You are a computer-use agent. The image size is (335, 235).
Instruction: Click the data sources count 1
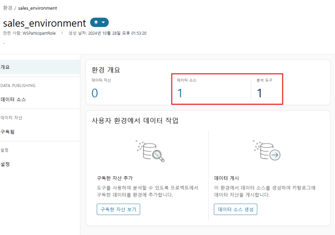[x=180, y=93]
